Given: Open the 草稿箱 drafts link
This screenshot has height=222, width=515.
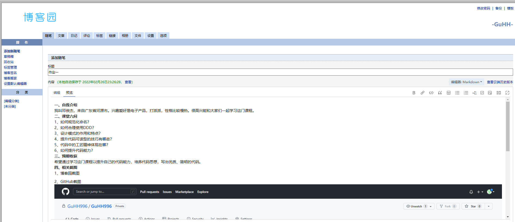Looking at the screenshot, I should tap(9, 56).
